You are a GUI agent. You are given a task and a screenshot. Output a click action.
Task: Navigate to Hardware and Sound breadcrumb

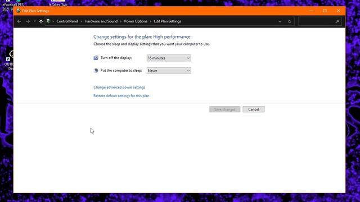point(101,21)
